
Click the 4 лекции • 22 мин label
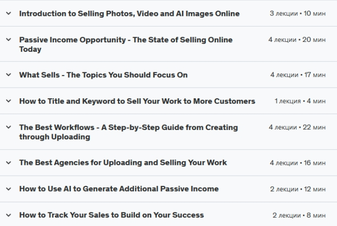[x=297, y=127]
